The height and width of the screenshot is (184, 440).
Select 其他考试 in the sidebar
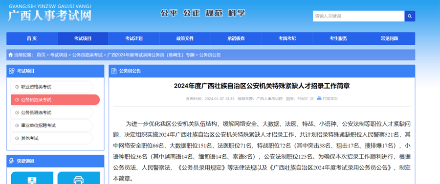point(52,139)
